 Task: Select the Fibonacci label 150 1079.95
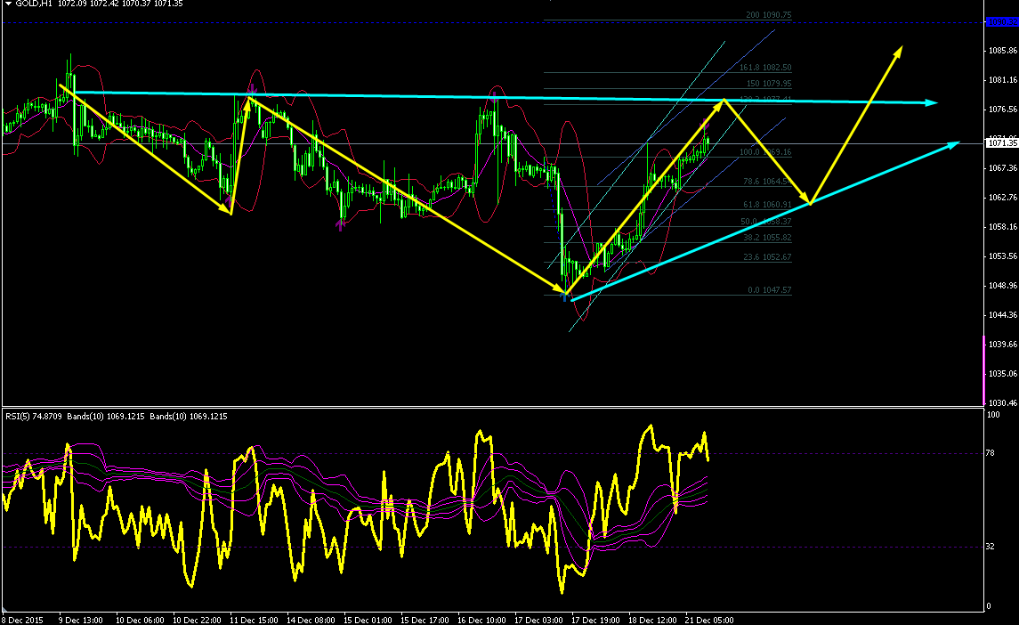tap(768, 84)
